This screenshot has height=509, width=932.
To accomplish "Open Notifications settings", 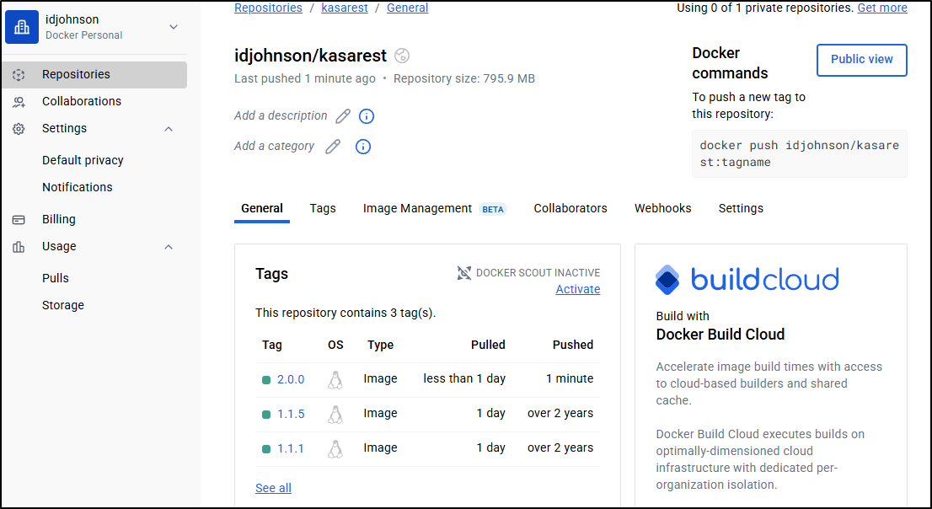I will (x=78, y=187).
